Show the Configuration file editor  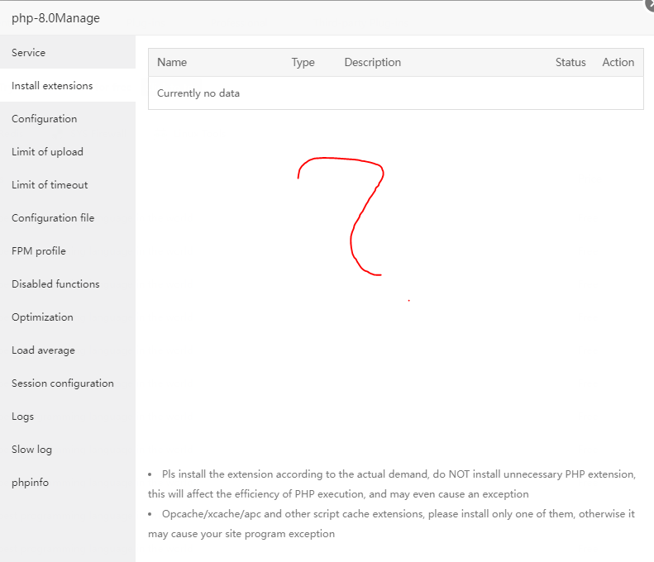[53, 218]
